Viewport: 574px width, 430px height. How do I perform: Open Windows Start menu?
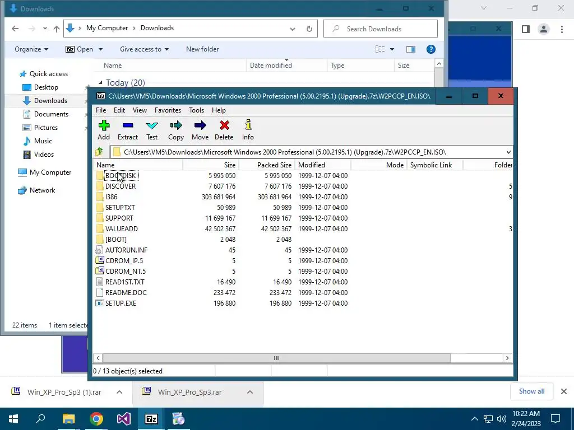pos(13,419)
